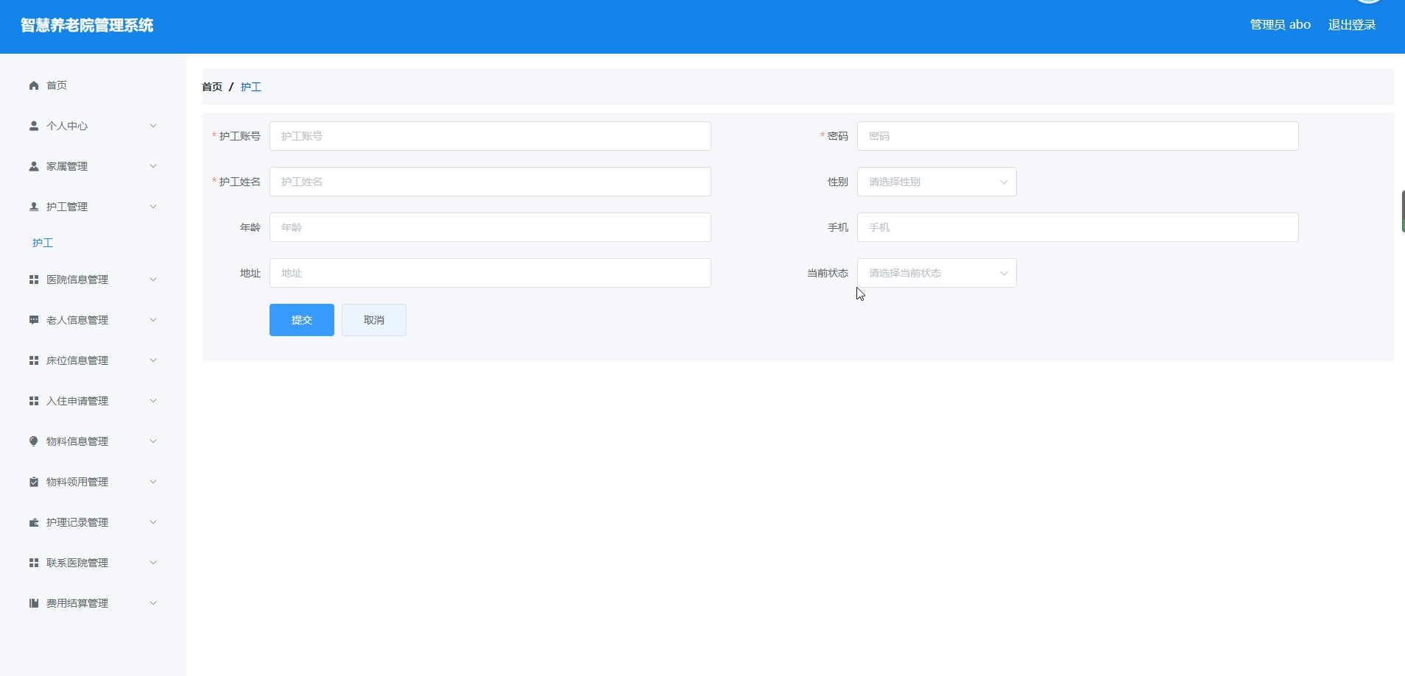Click the icon beside 护理记录管理
The image size is (1405, 676).
[x=34, y=522]
